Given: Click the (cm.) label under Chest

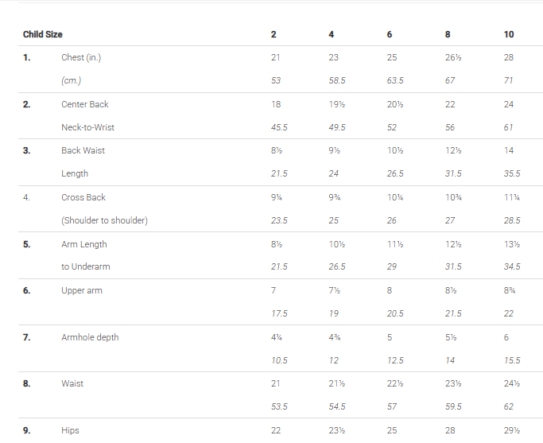Looking at the screenshot, I should (72, 80).
